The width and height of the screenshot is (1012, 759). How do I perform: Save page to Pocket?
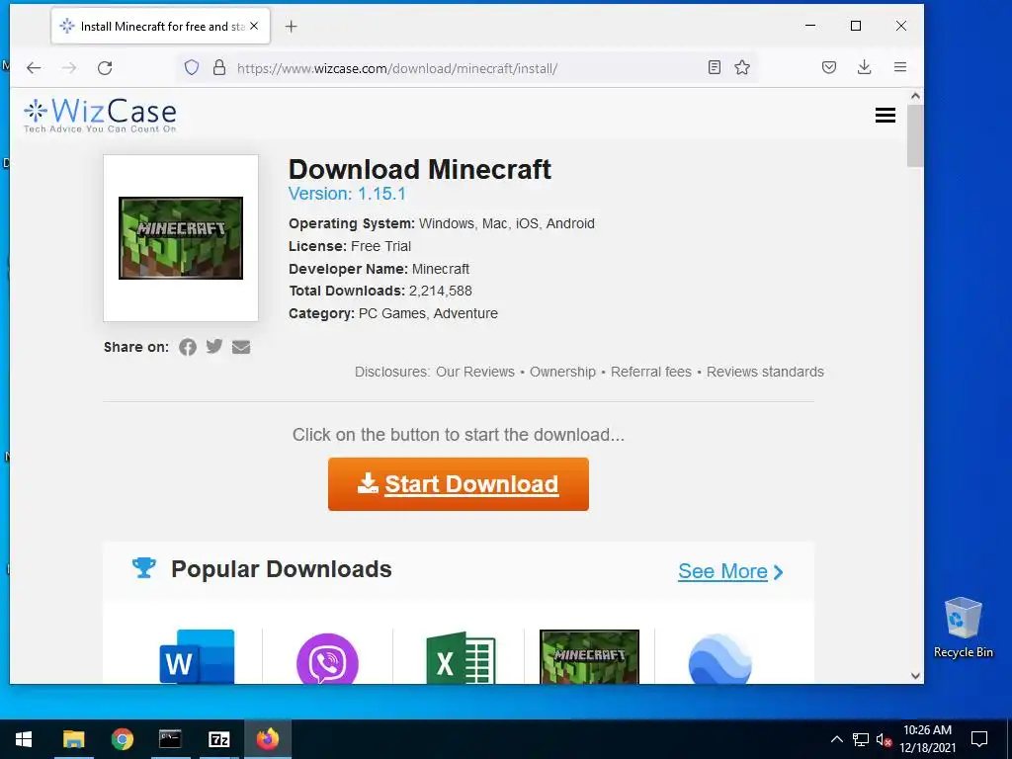click(829, 68)
